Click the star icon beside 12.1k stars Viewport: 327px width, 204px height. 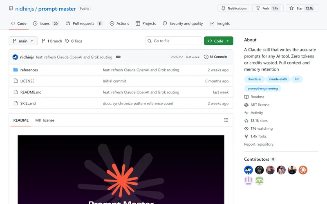click(246, 121)
